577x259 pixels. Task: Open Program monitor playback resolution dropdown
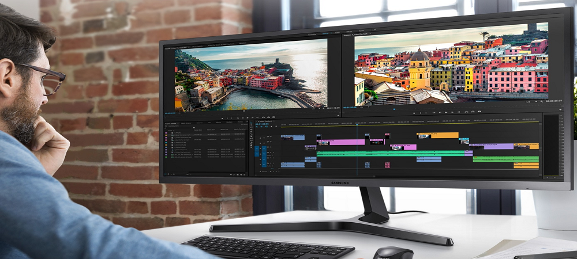point(530,101)
